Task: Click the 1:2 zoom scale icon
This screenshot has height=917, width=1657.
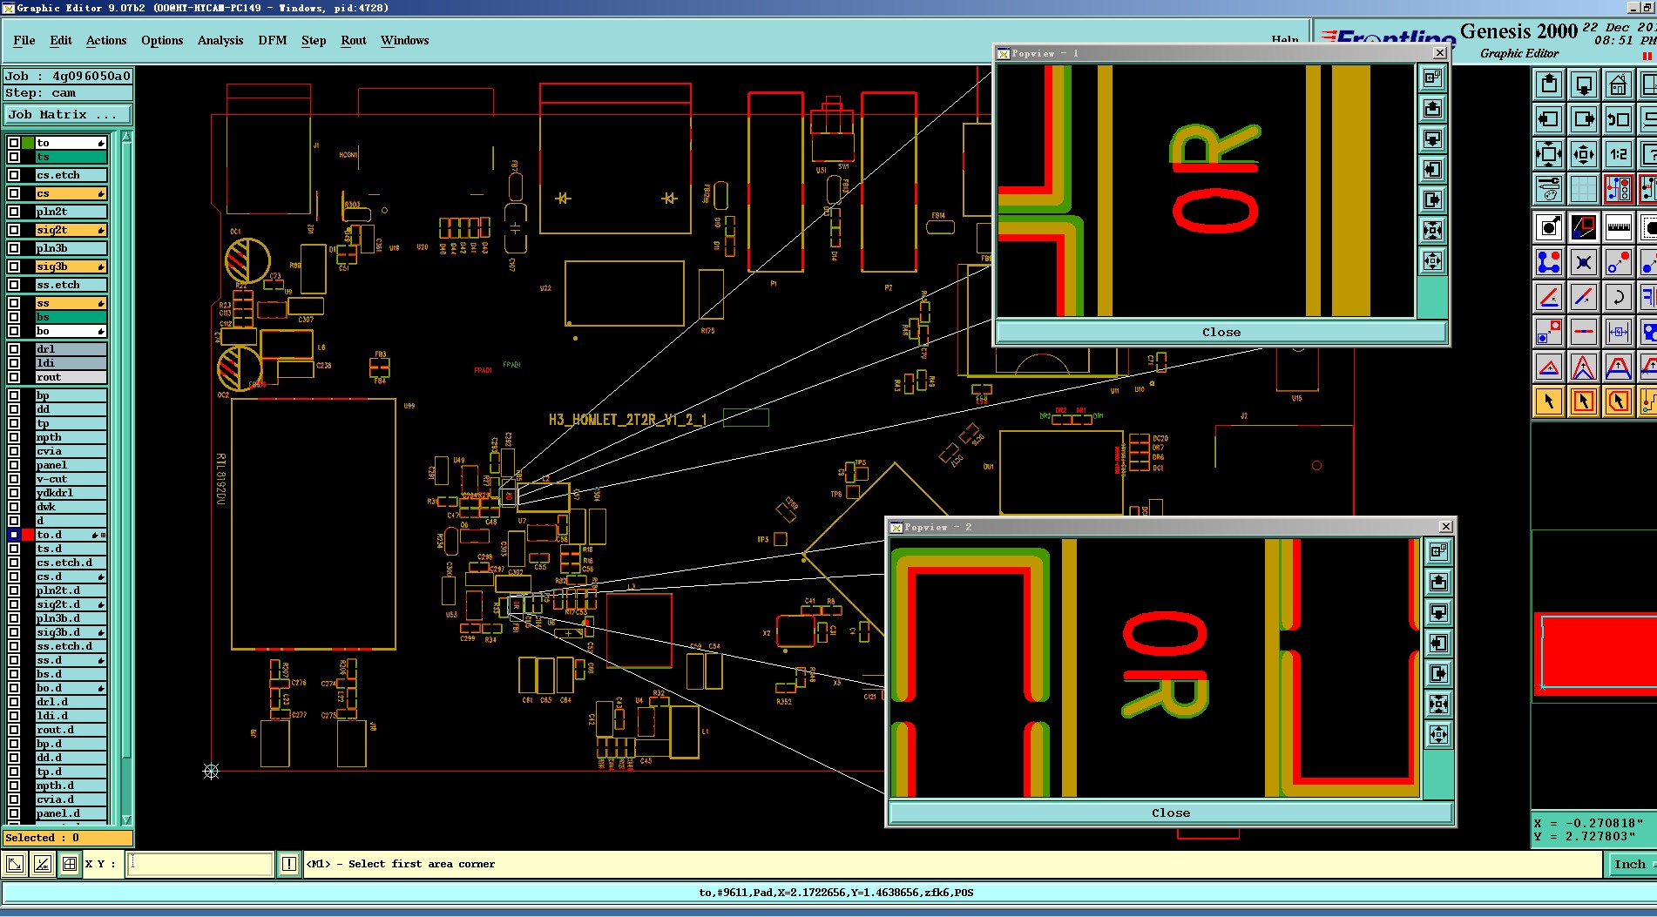Action: pyautogui.click(x=1619, y=154)
